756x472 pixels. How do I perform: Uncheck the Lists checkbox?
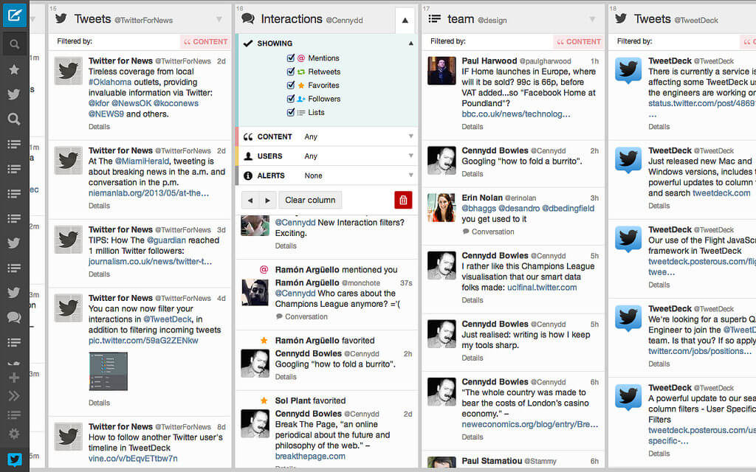coord(290,112)
